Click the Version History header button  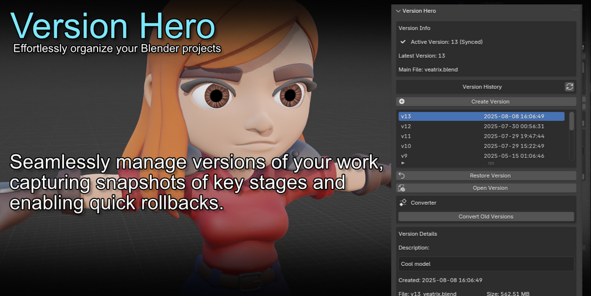click(482, 87)
